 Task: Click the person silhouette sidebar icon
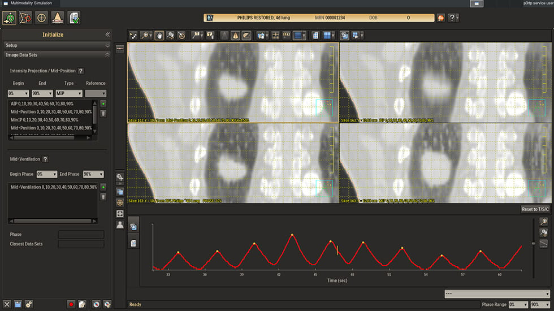point(120,225)
